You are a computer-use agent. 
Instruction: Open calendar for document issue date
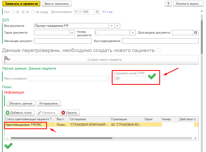196,33
